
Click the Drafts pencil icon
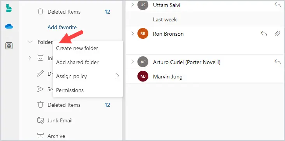coord(40,73)
